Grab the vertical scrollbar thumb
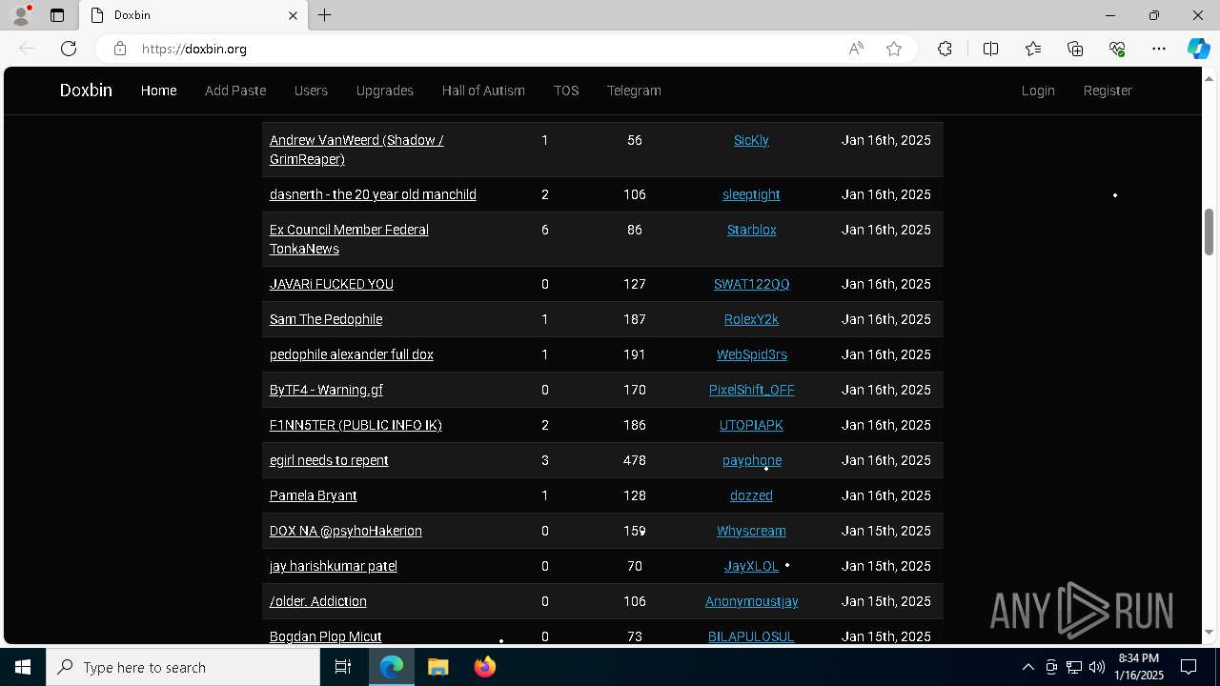Image resolution: width=1220 pixels, height=686 pixels. point(1210,232)
